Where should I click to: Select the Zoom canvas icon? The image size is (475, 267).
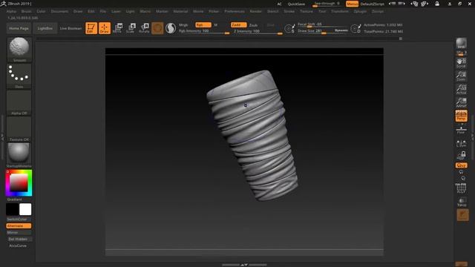point(462,76)
